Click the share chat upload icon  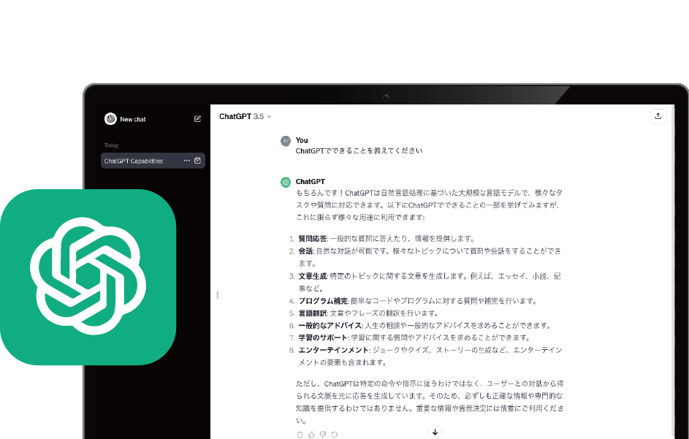(x=658, y=116)
